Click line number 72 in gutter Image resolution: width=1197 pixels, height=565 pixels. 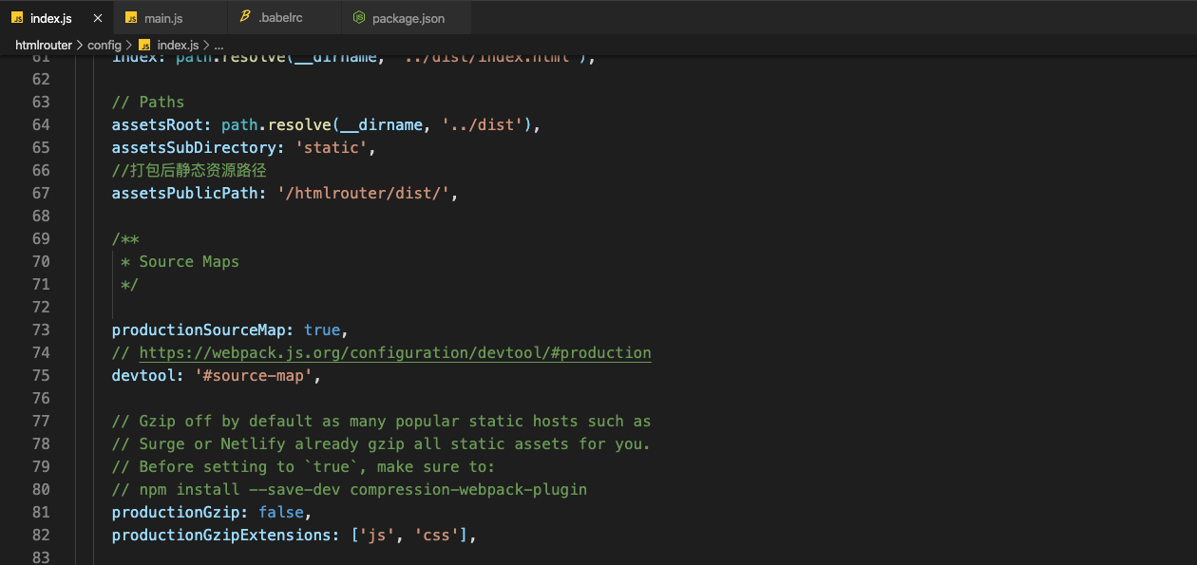coord(41,307)
